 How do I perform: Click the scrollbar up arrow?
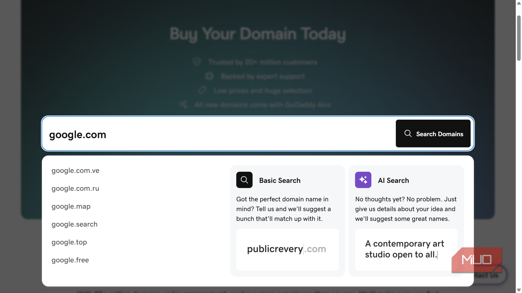(519, 3)
